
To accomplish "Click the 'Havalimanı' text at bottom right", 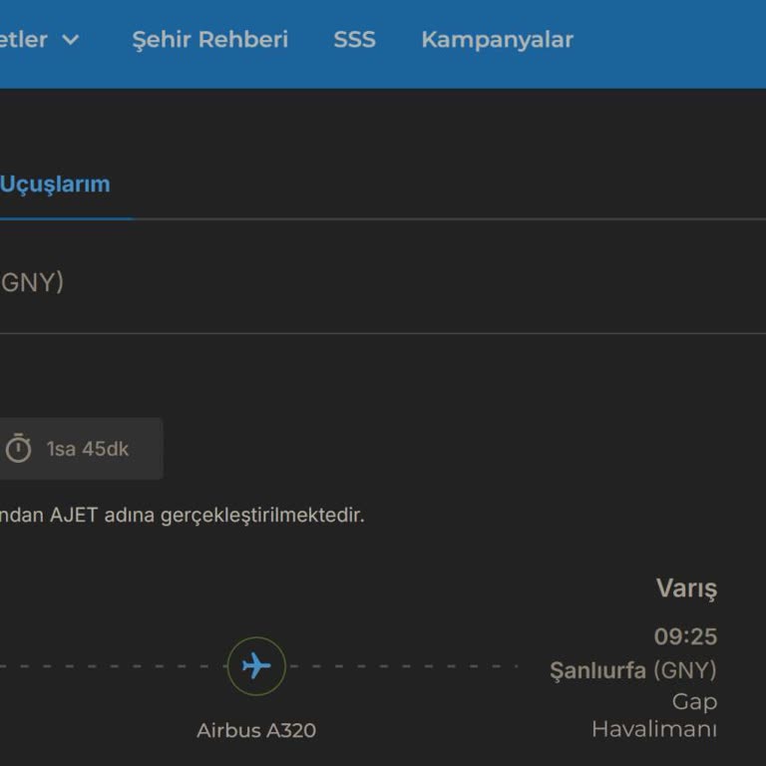I will point(654,729).
